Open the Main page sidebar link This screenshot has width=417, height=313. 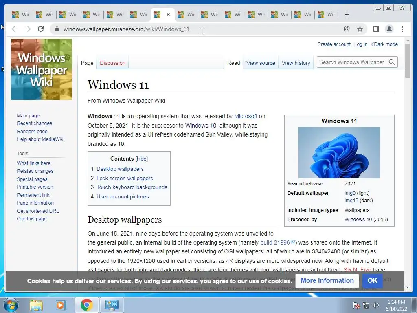pyautogui.click(x=28, y=116)
